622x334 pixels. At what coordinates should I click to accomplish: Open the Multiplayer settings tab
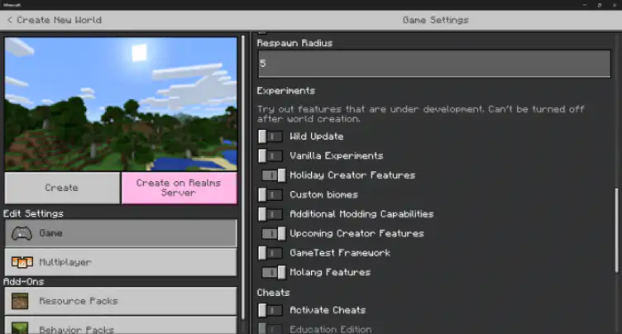(121, 262)
